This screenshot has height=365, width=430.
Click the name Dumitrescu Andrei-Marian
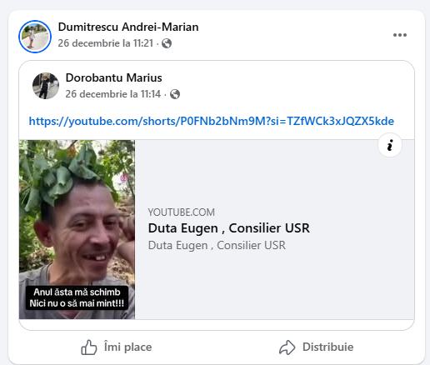[x=128, y=27]
